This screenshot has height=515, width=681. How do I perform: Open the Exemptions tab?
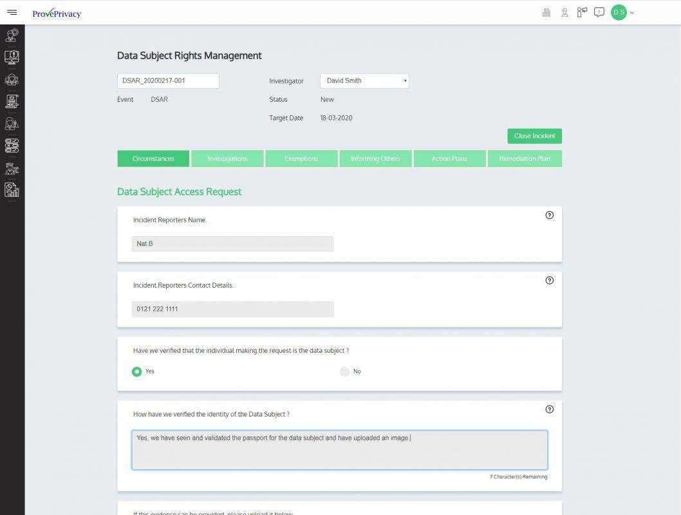tap(301, 159)
